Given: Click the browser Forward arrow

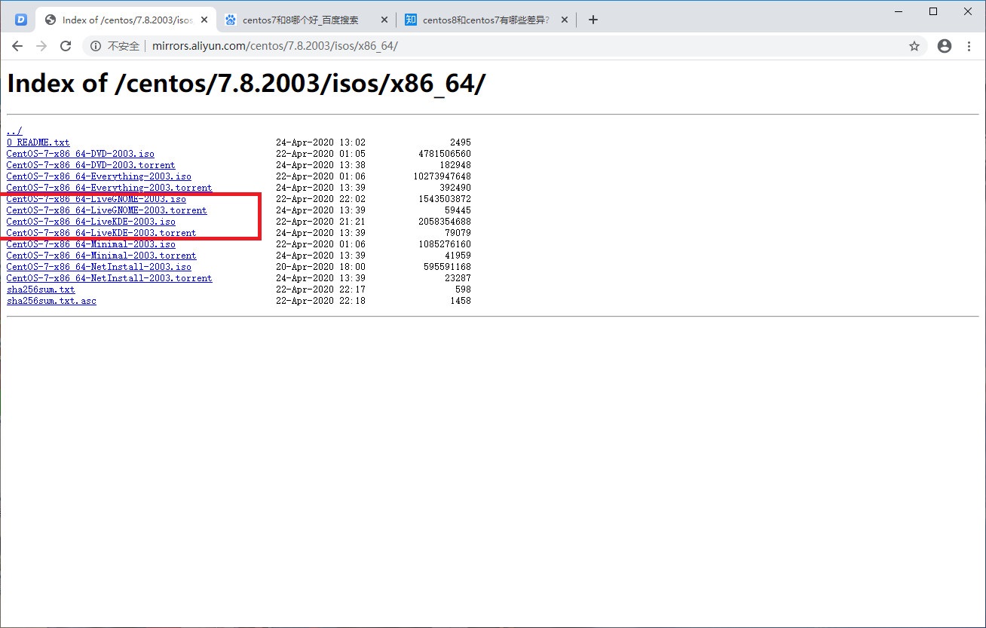Looking at the screenshot, I should [41, 46].
